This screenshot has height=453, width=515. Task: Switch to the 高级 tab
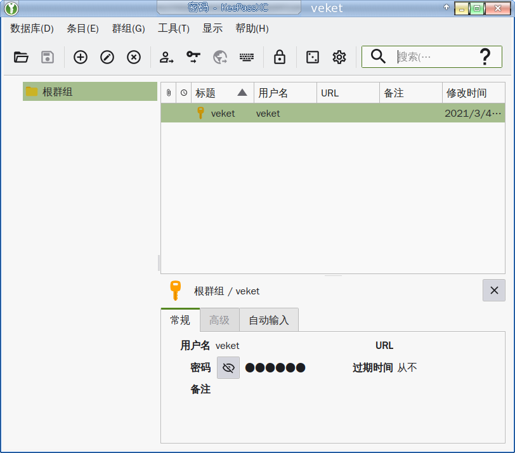[x=219, y=320]
